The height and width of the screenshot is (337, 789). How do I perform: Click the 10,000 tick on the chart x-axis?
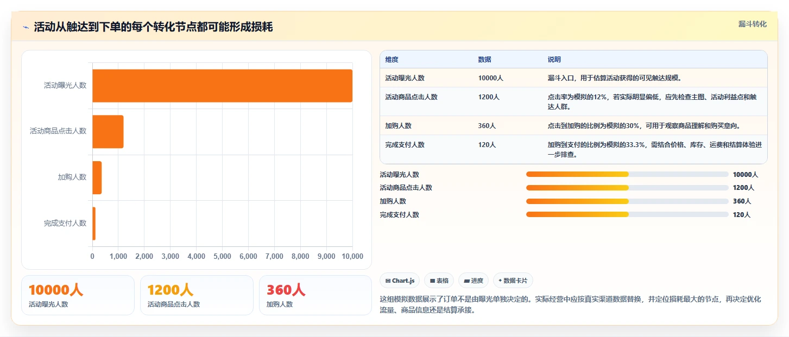point(352,256)
